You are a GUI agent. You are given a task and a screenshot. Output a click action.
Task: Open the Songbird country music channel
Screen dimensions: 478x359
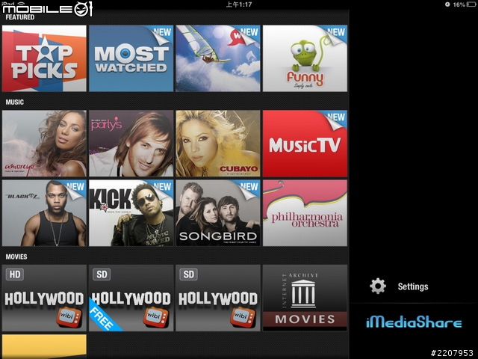tap(218, 212)
